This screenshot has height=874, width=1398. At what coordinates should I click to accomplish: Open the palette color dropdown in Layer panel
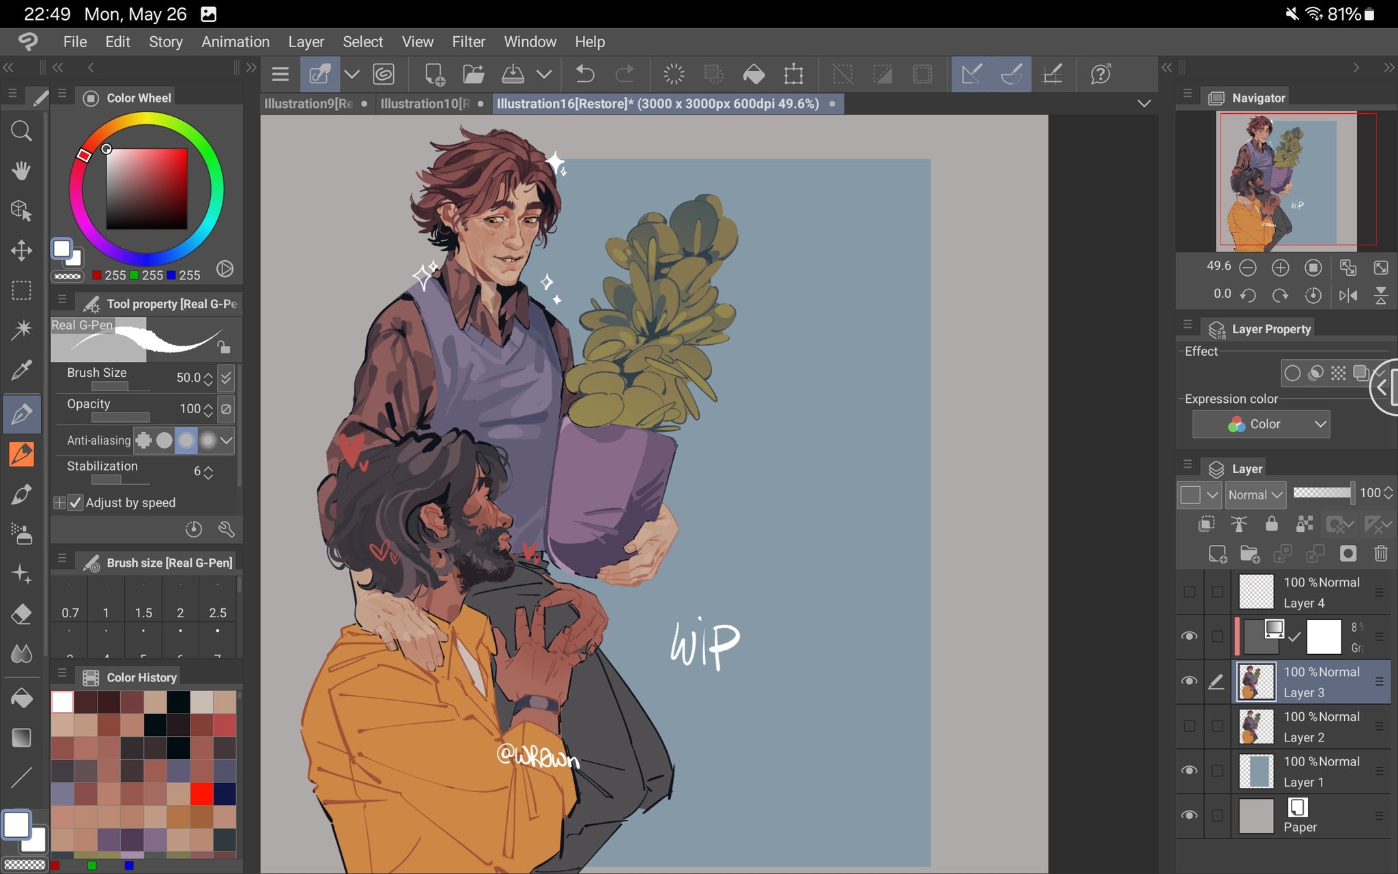[1199, 495]
